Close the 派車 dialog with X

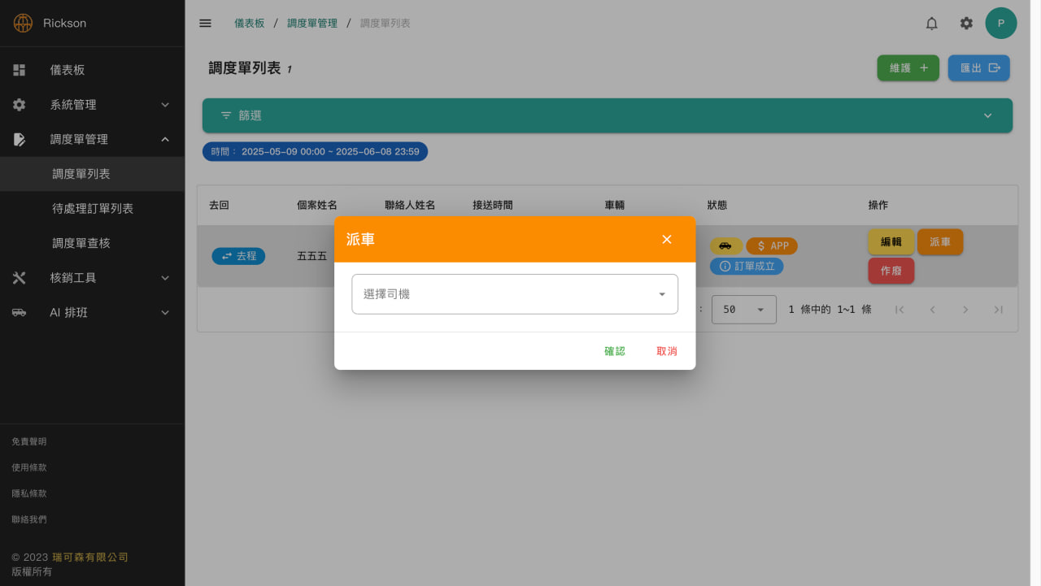667,239
